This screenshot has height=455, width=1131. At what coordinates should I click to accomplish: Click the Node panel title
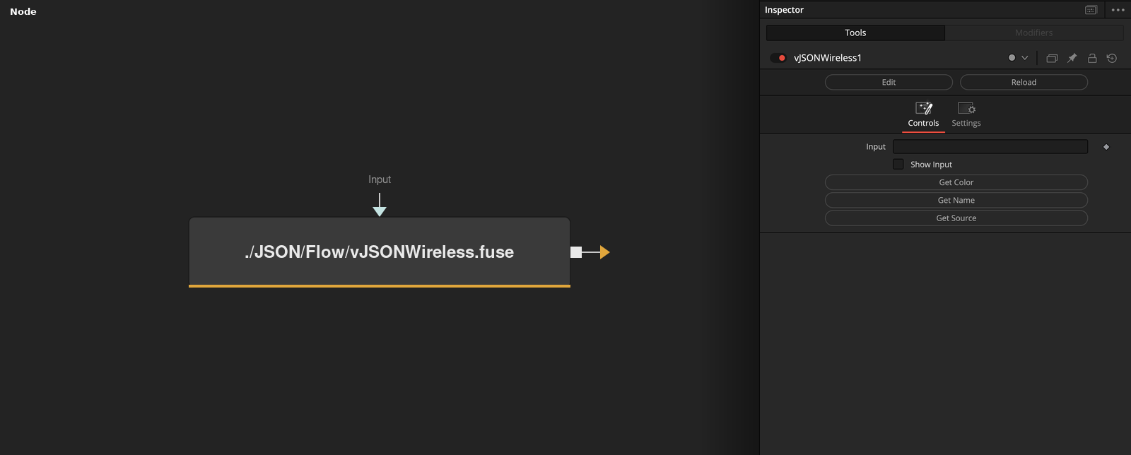click(x=23, y=11)
